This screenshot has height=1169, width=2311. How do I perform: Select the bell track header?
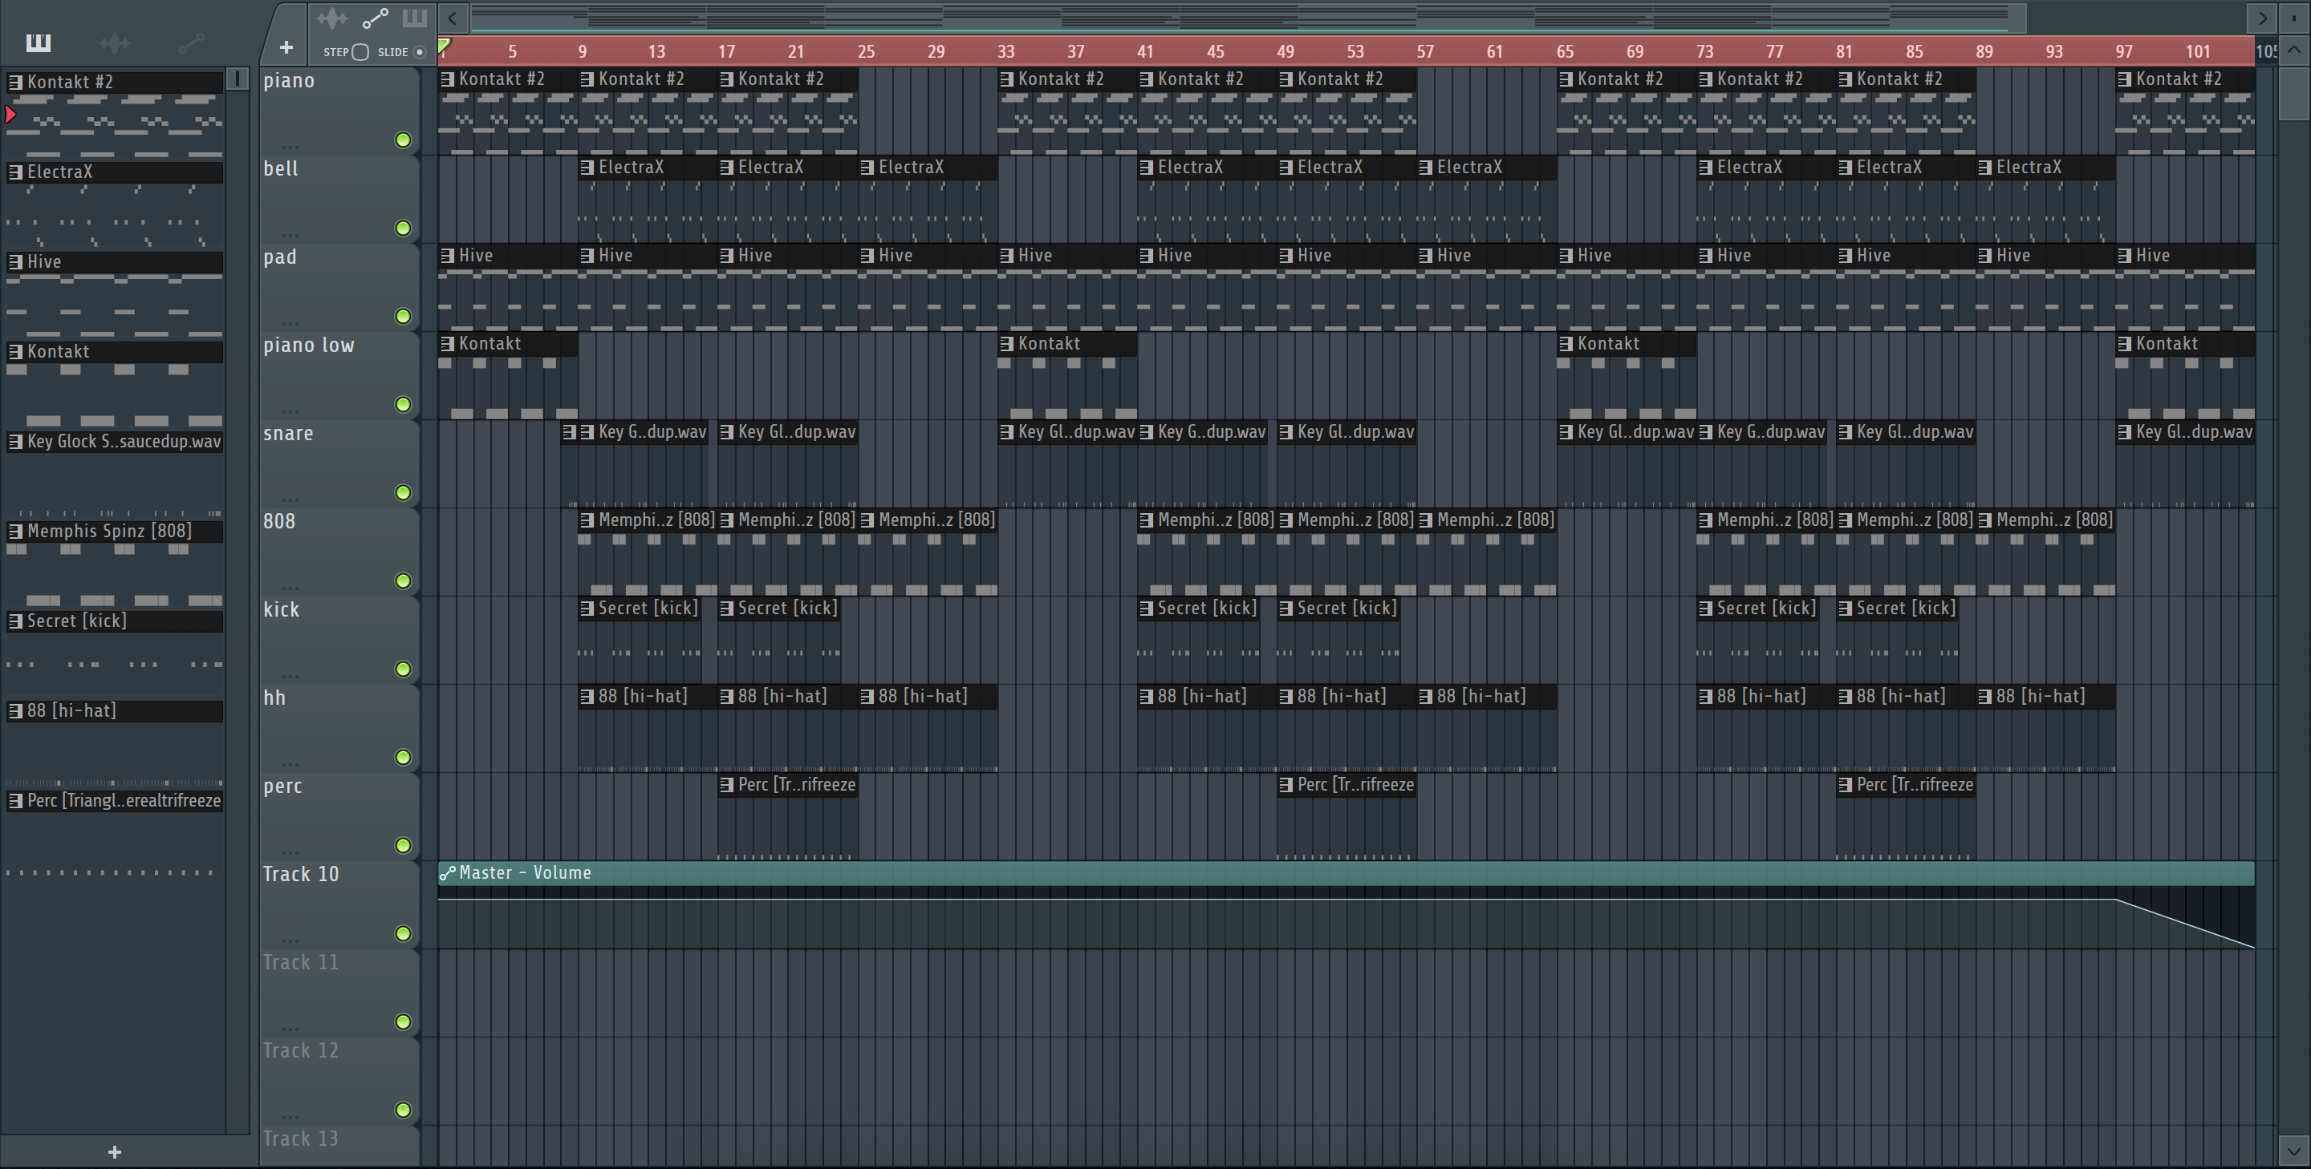click(x=339, y=198)
